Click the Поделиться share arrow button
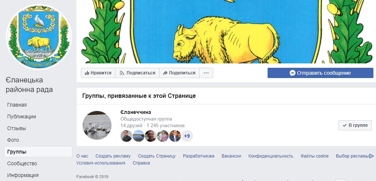The image size is (376, 181). pyautogui.click(x=179, y=73)
